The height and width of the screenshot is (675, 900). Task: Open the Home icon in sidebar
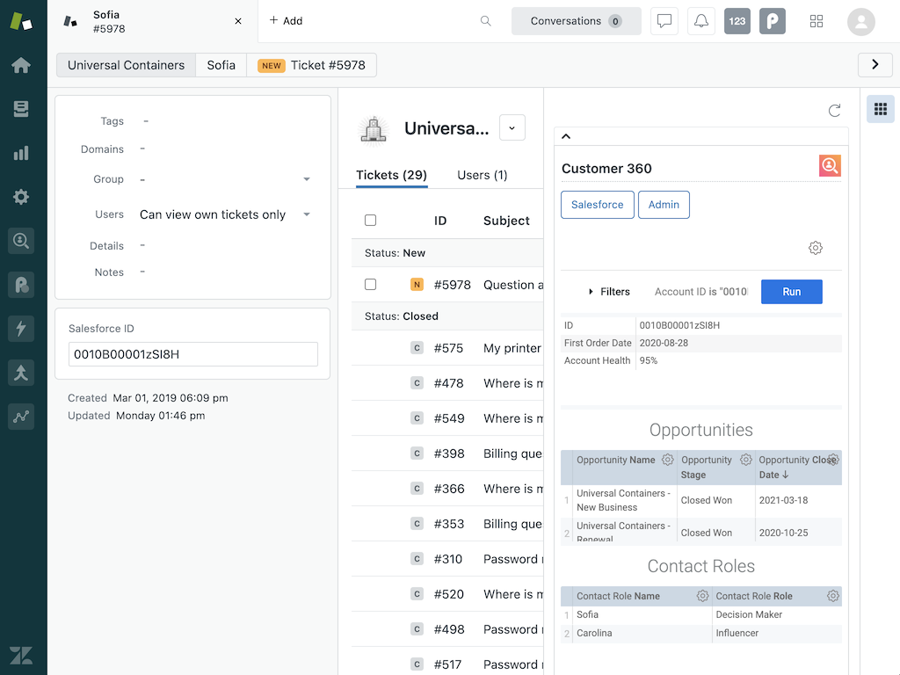[21, 66]
